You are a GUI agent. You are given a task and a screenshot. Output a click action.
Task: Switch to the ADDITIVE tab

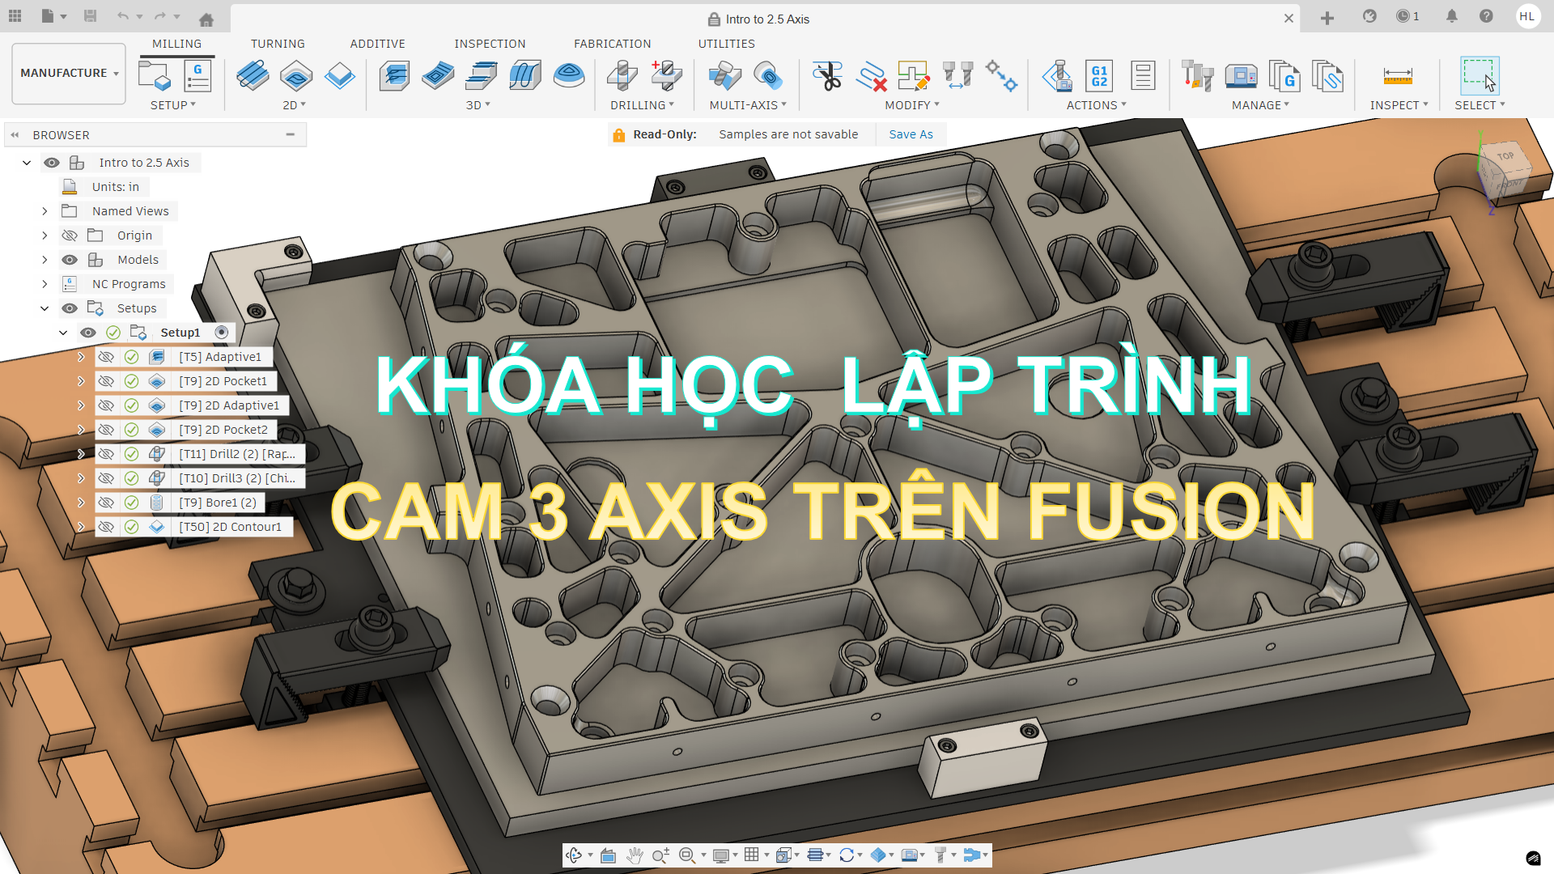tap(377, 44)
